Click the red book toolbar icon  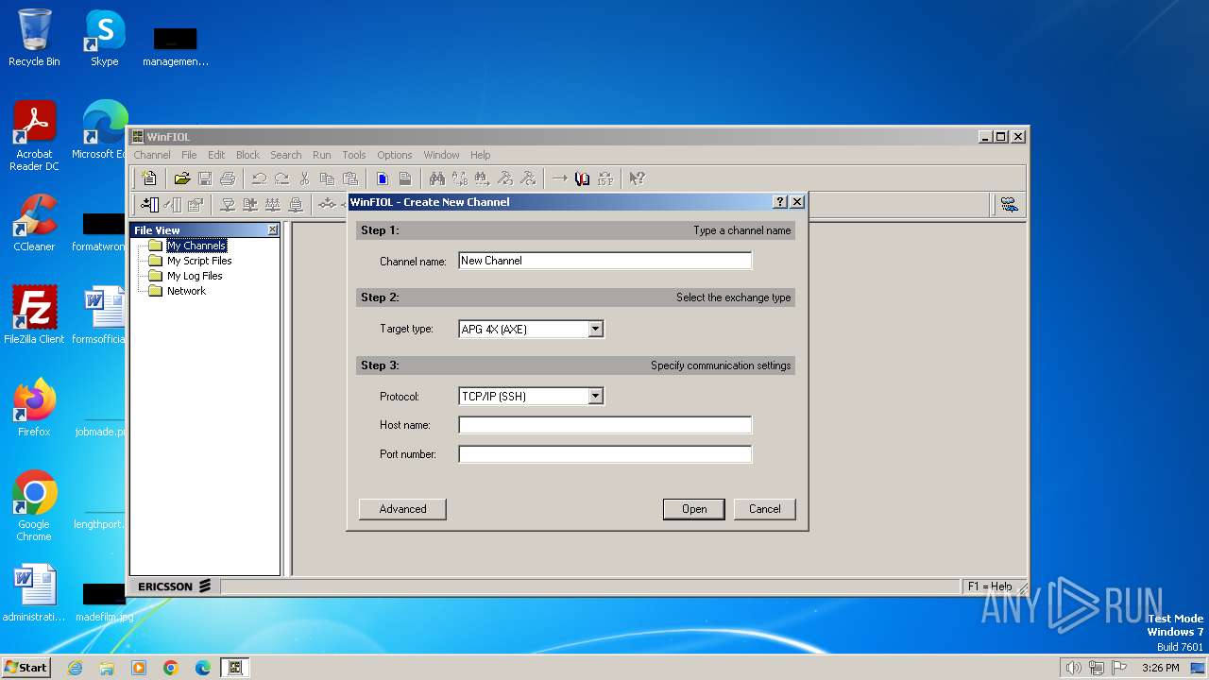coord(582,178)
